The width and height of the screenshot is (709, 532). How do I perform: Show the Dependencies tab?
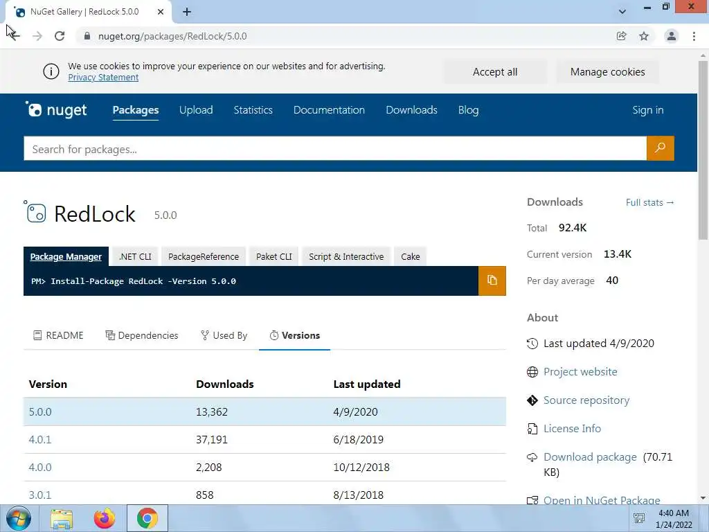pyautogui.click(x=142, y=335)
